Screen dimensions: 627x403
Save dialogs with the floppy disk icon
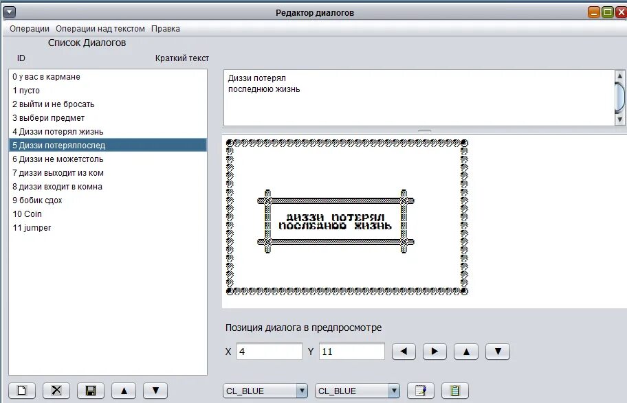(x=91, y=390)
